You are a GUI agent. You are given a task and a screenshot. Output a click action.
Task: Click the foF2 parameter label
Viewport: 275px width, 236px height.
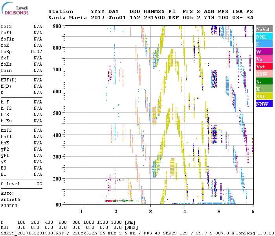pyautogui.click(x=6, y=26)
